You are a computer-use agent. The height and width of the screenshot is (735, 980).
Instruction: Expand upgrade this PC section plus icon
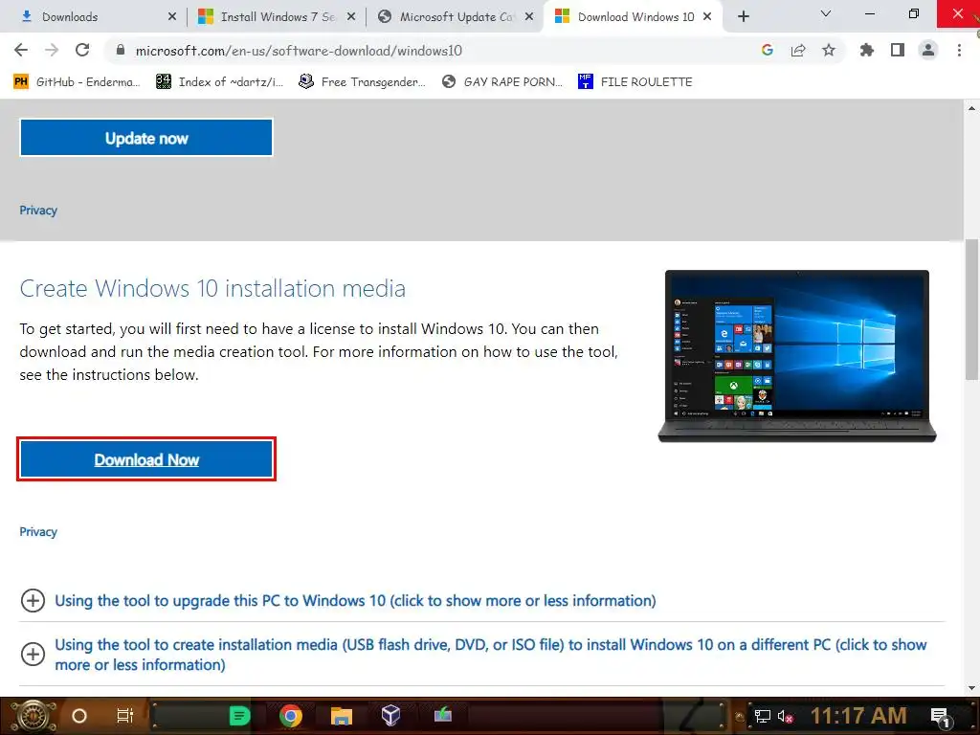point(33,601)
